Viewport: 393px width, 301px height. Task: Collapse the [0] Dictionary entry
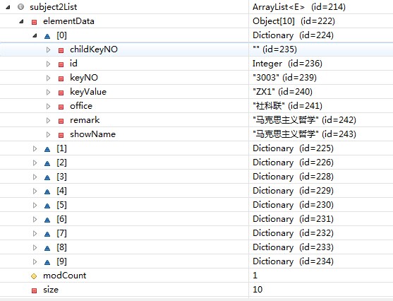pos(35,35)
